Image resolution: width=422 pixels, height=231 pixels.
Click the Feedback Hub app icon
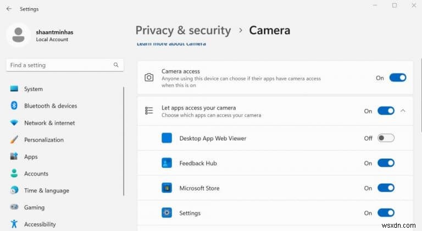click(x=167, y=163)
